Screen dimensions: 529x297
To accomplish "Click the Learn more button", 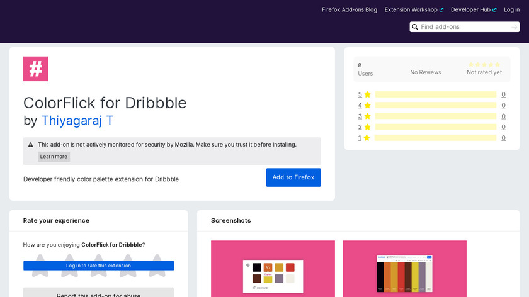I will click(54, 157).
